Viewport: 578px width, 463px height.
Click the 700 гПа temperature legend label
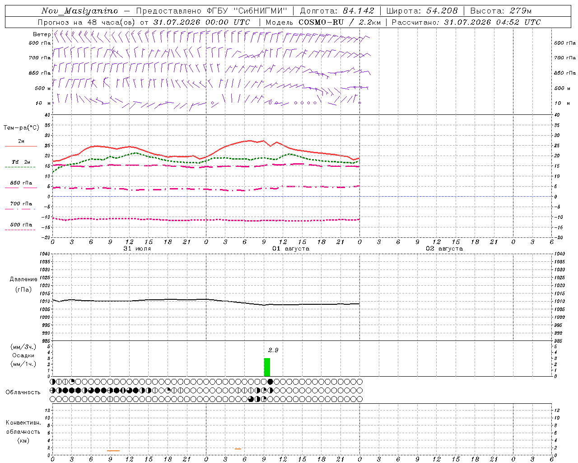coord(21,203)
